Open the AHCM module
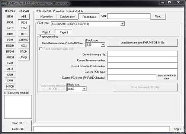Screen dimensions: 186x134 click(x=10, y=57)
